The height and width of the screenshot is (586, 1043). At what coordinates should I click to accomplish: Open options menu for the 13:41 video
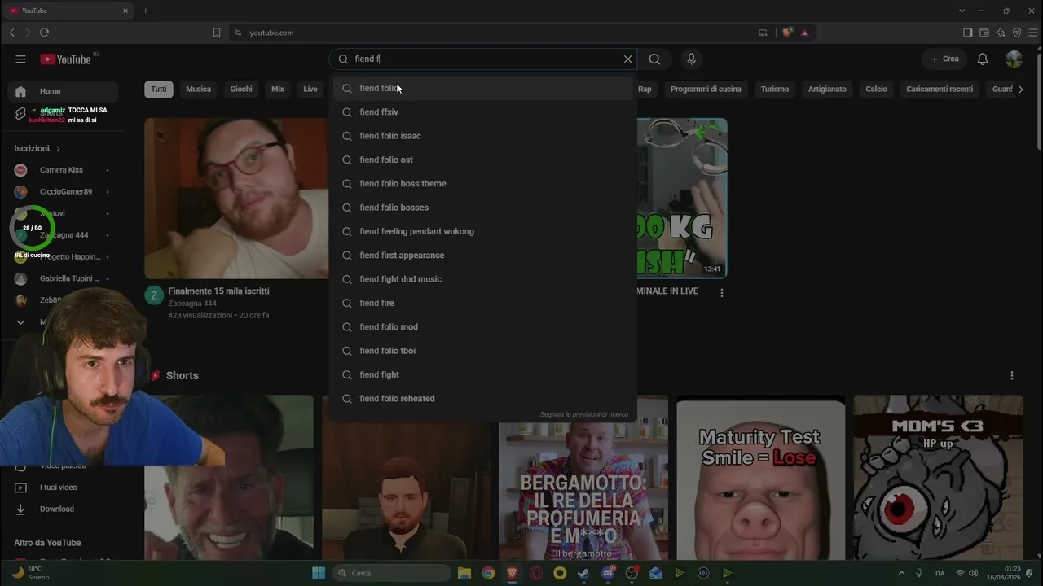click(721, 292)
